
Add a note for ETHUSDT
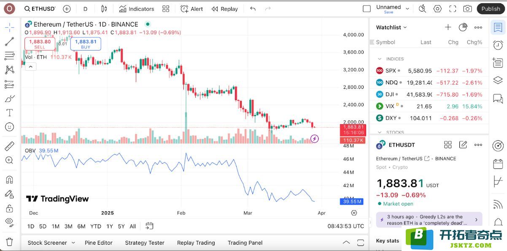463,145
